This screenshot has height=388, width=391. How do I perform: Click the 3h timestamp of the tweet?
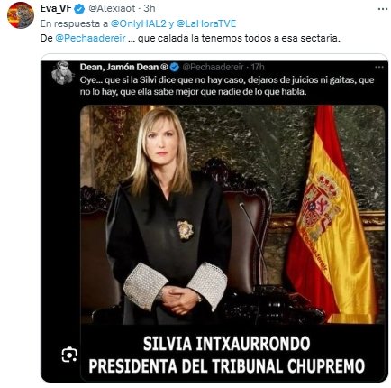pyautogui.click(x=150, y=9)
